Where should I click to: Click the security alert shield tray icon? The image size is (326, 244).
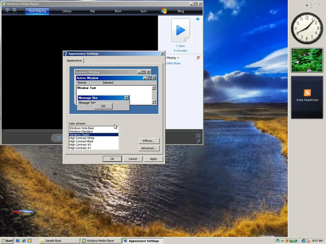(287, 241)
